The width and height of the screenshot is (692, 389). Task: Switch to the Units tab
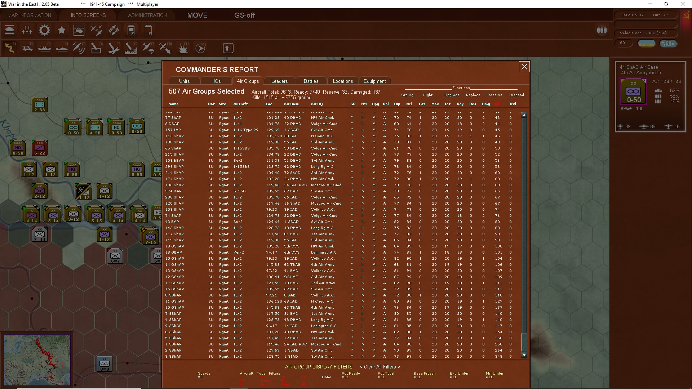point(184,81)
